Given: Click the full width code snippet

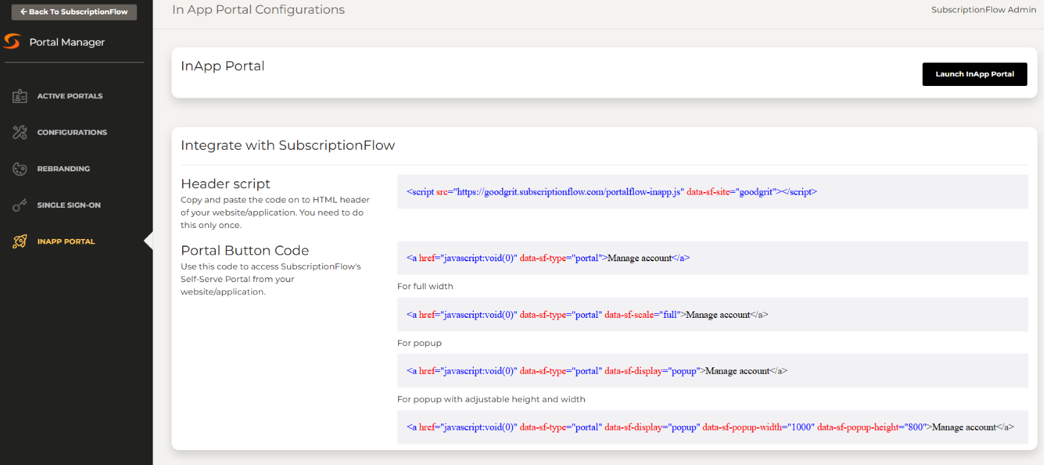Looking at the screenshot, I should 713,315.
